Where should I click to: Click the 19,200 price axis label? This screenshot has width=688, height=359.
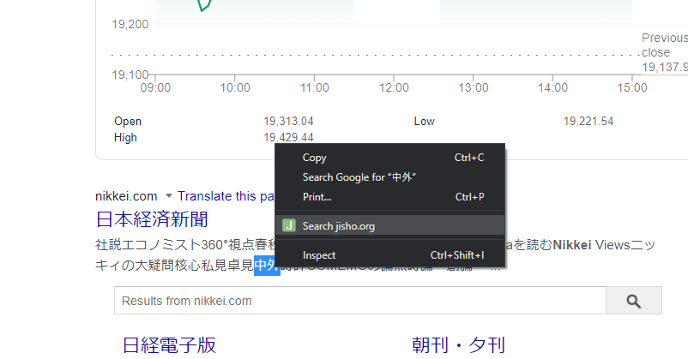point(130,25)
